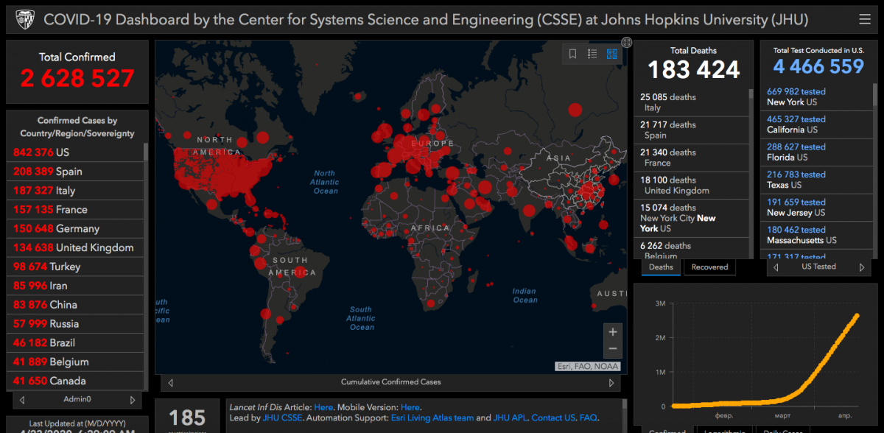Click the 180 462 tested Massachusetts entry
This screenshot has height=433, width=884.
pos(815,235)
